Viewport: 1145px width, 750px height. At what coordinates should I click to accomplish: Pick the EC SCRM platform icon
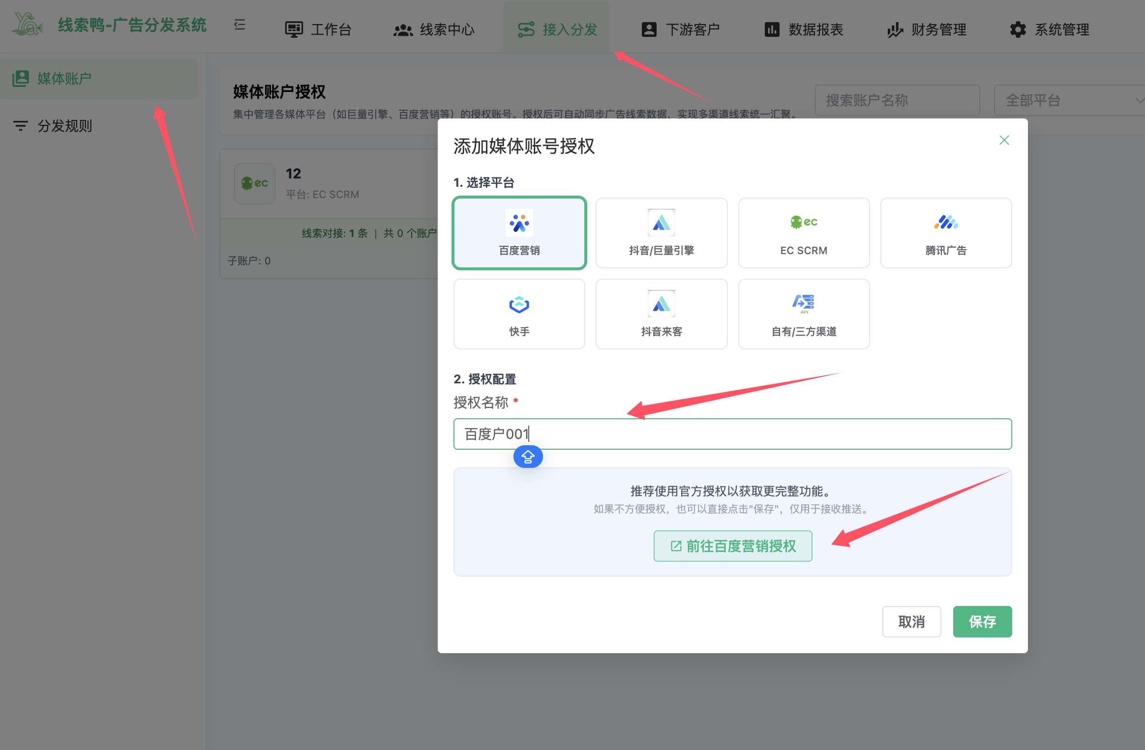click(804, 222)
